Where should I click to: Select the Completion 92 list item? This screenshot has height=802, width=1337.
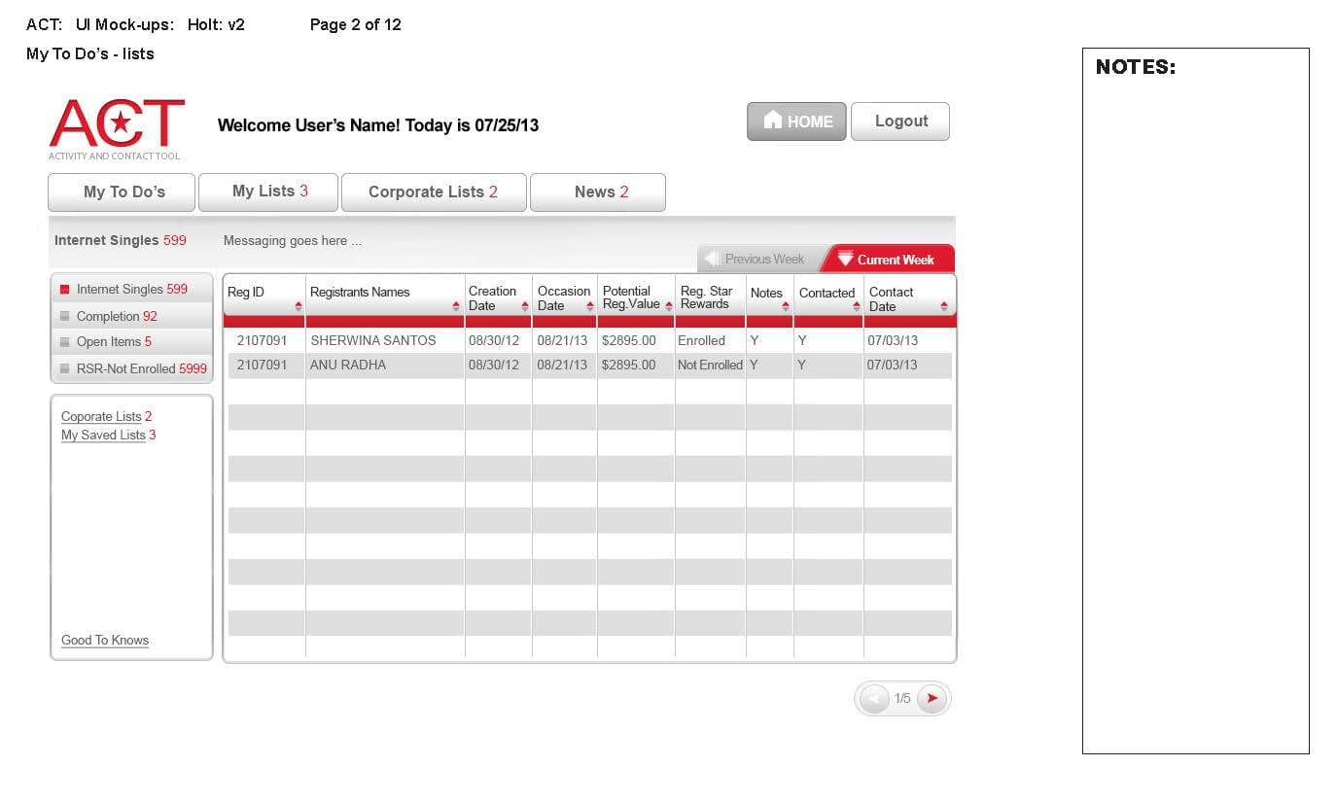116,316
